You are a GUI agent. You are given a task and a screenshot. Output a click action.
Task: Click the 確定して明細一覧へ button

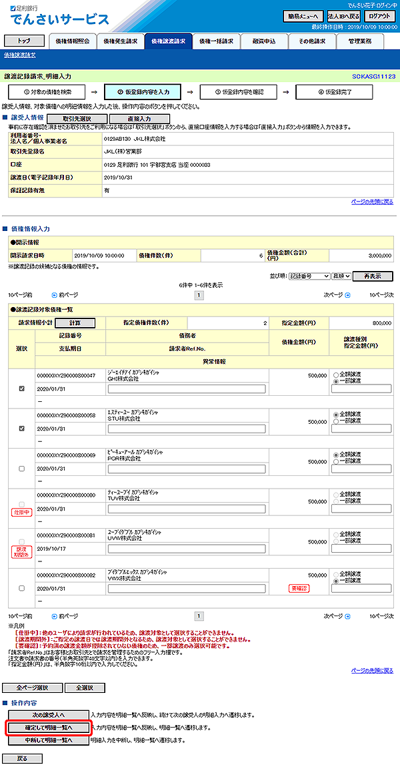click(x=49, y=728)
